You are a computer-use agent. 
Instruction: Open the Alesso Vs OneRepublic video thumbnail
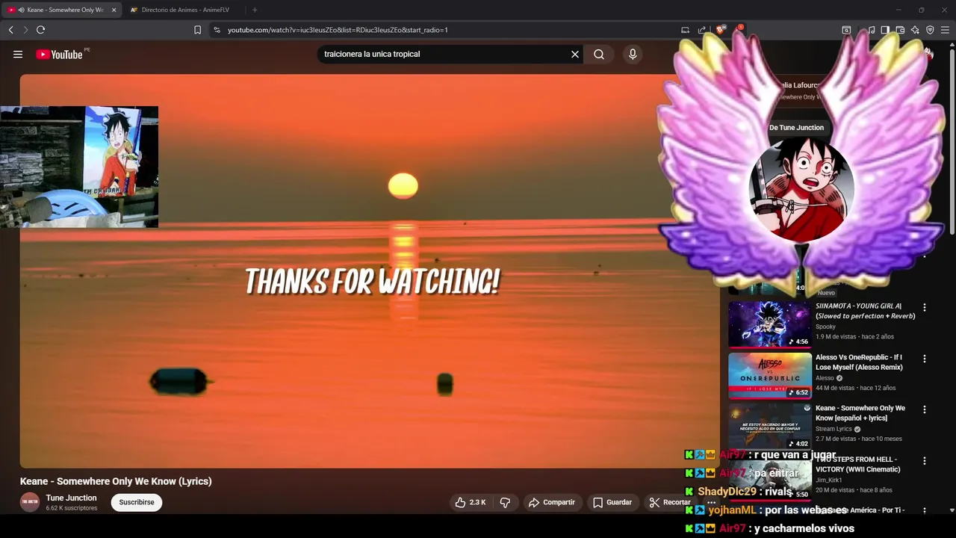[x=770, y=375]
